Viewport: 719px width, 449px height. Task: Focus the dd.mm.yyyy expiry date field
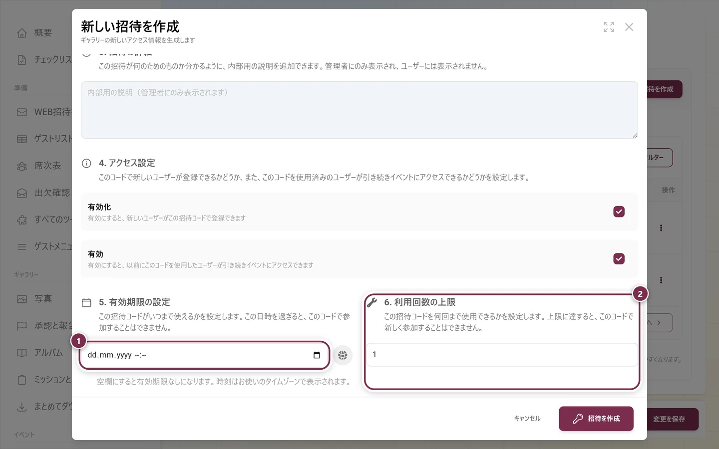click(x=204, y=355)
